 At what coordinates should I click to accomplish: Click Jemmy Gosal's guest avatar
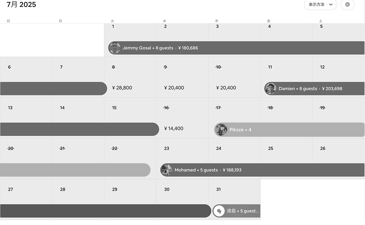point(114,48)
